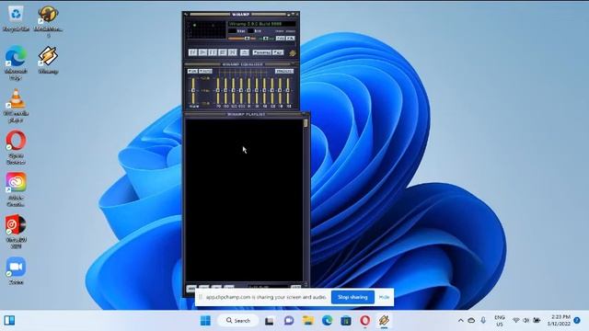
Task: Open the Windows Start menu
Action: click(205, 321)
